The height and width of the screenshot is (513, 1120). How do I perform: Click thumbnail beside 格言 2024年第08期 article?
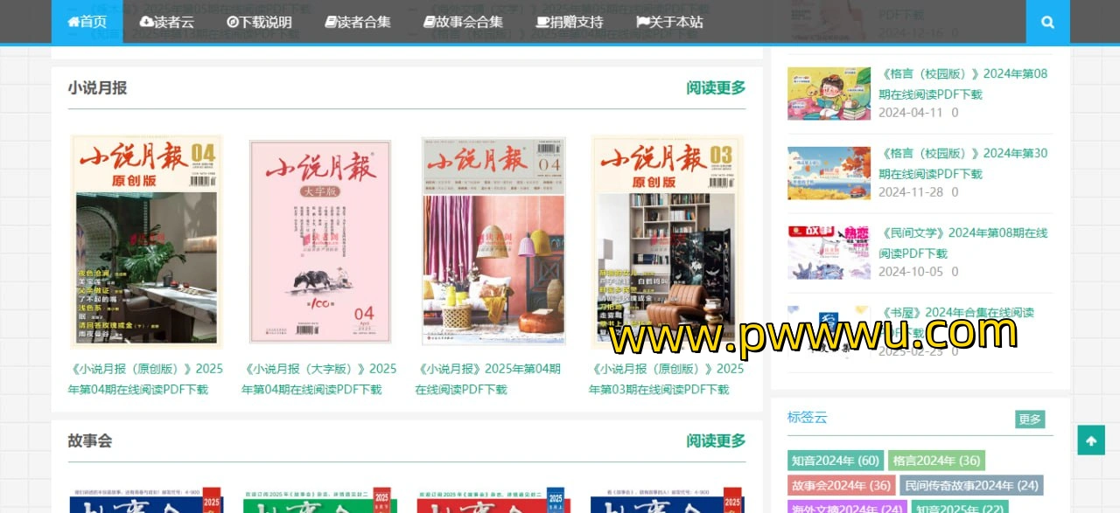coord(829,94)
